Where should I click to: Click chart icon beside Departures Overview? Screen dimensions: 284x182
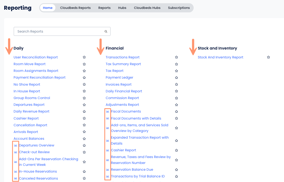(16, 145)
